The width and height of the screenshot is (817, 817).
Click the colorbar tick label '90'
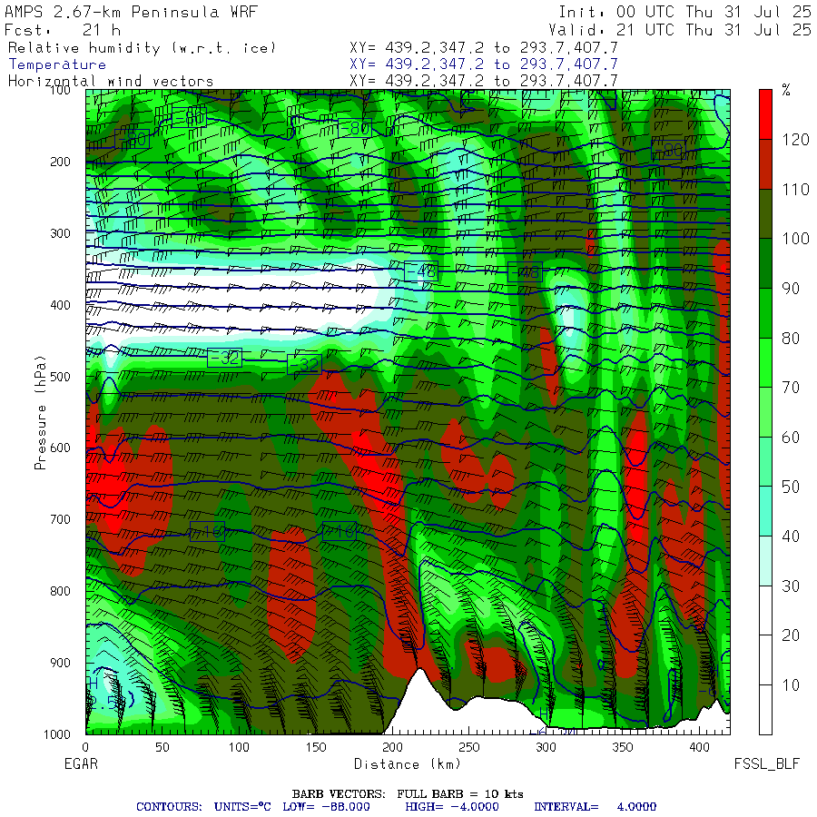791,288
